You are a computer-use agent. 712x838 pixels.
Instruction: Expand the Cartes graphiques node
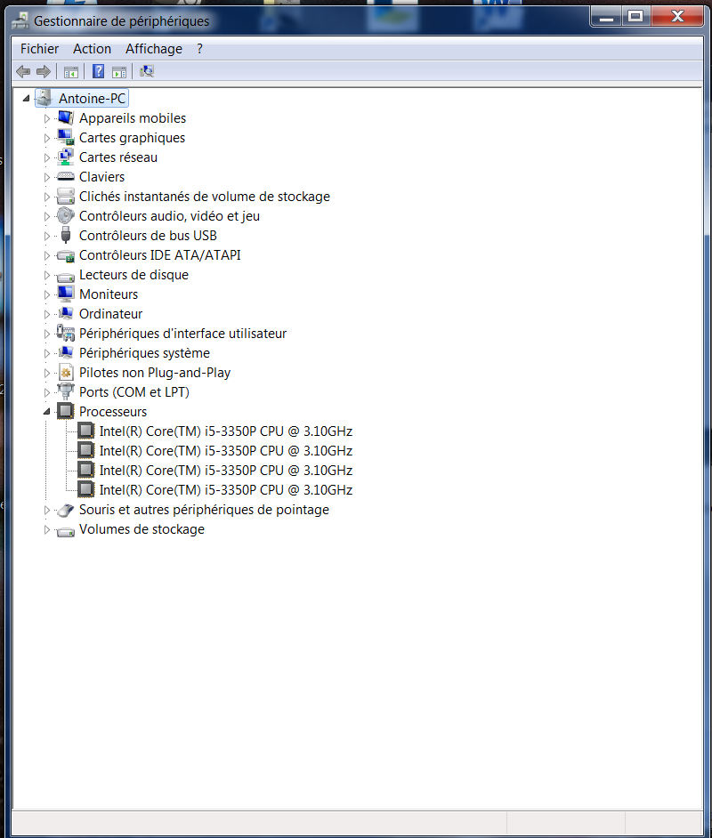[x=47, y=138]
